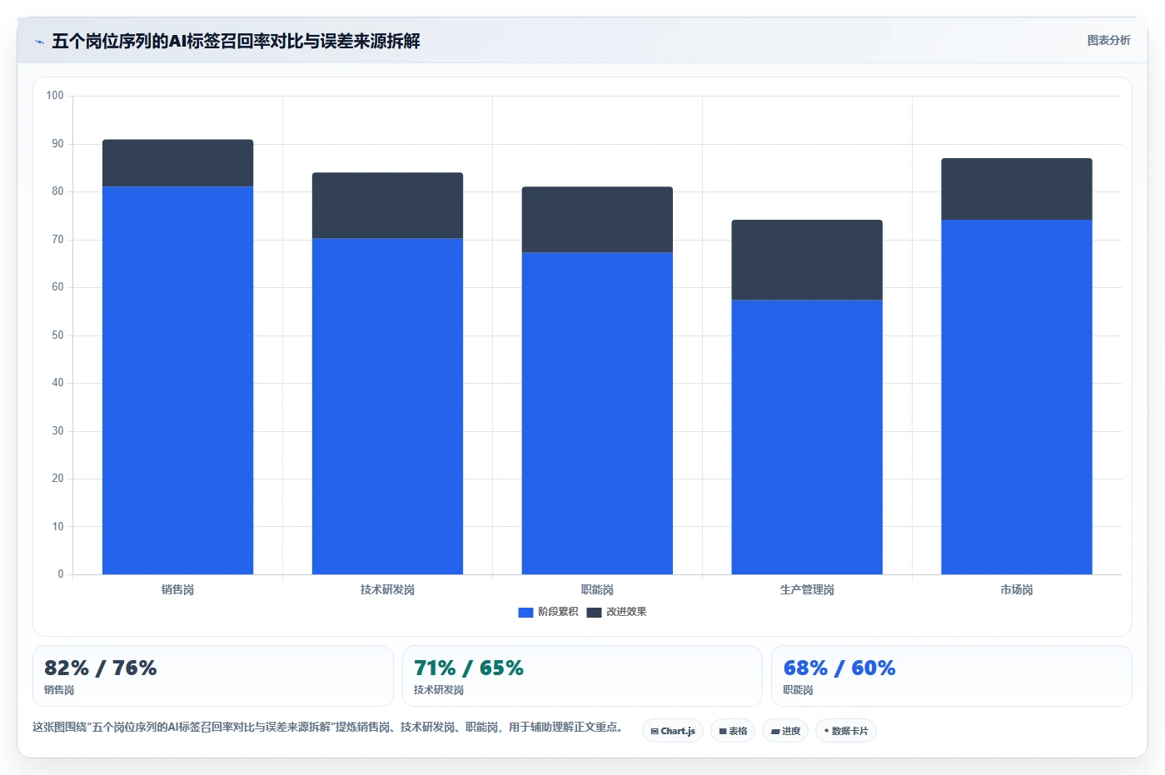
Task: Toggle the 改进效果 legend swatch
Action: (594, 612)
